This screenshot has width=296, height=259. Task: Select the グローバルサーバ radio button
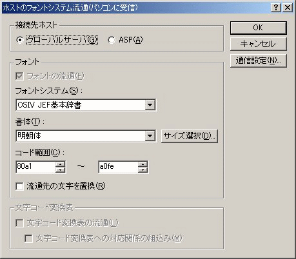click(20, 40)
